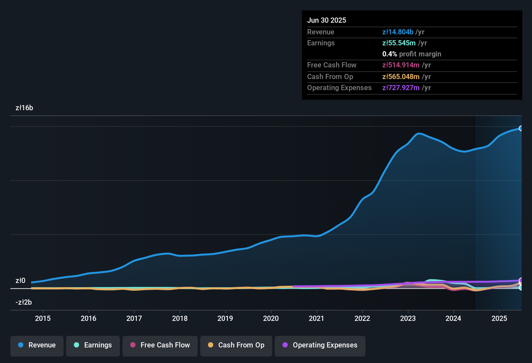Click the zł14.804b Revenue value in tooltip
The width and height of the screenshot is (532, 363).
[x=398, y=32]
